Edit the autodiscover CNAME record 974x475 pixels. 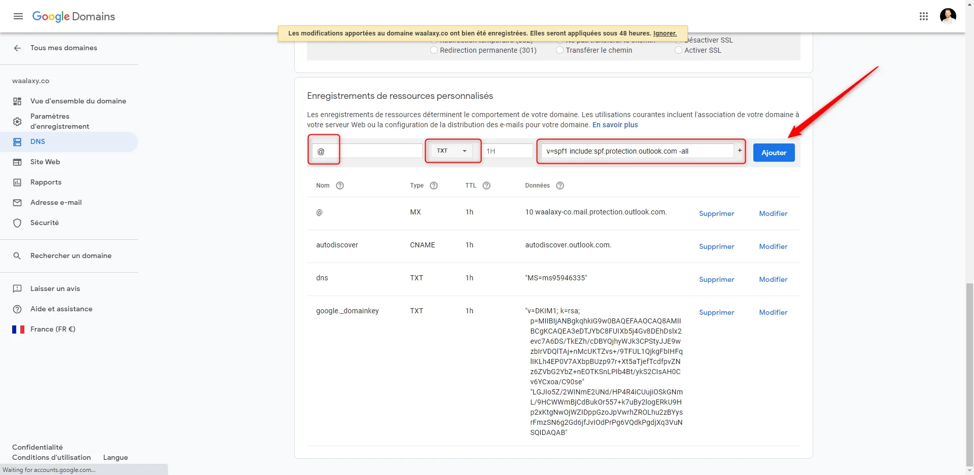click(x=773, y=246)
